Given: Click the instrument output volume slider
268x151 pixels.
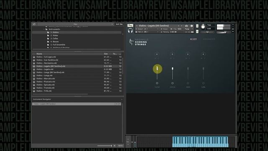Looking at the screenshot, I should tap(224, 32).
